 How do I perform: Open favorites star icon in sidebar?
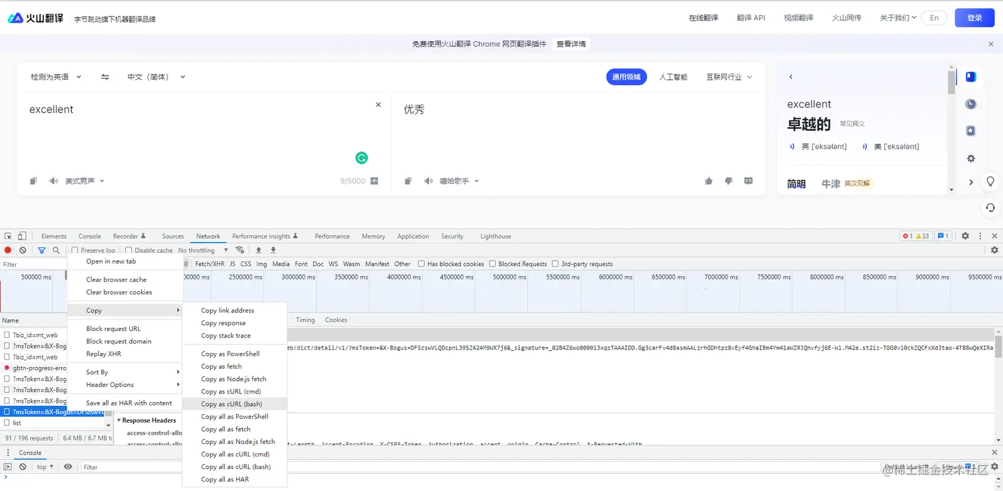click(x=970, y=131)
